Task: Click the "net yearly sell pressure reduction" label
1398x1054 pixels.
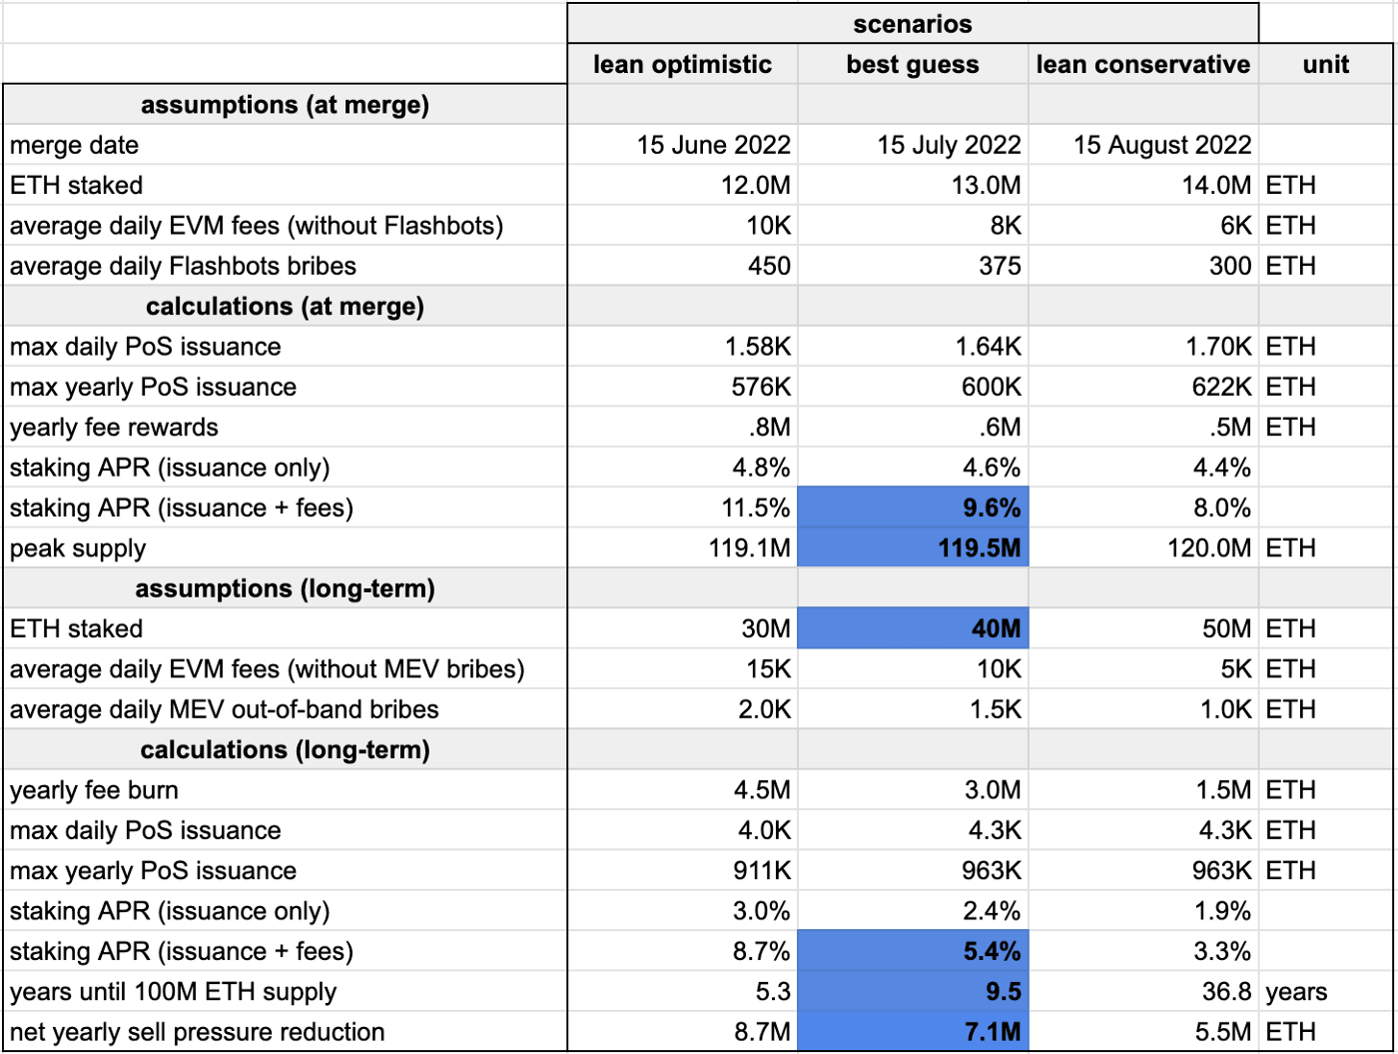Action: (x=198, y=1032)
